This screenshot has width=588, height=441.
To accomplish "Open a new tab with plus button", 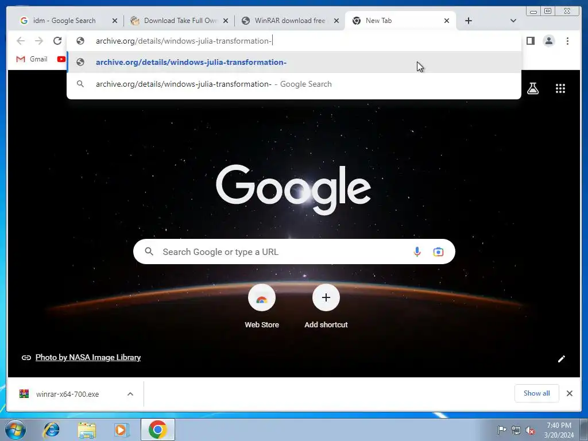I will (x=469, y=21).
